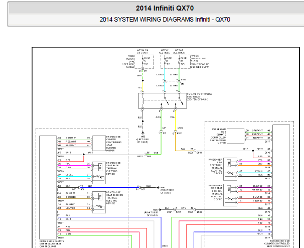Click the '2014 Infiniti QX70' page title
304x248 pixels.
[x=165, y=8]
